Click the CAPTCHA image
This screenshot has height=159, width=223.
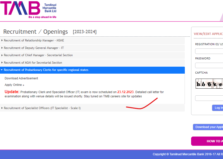pyautogui.click(x=209, y=84)
